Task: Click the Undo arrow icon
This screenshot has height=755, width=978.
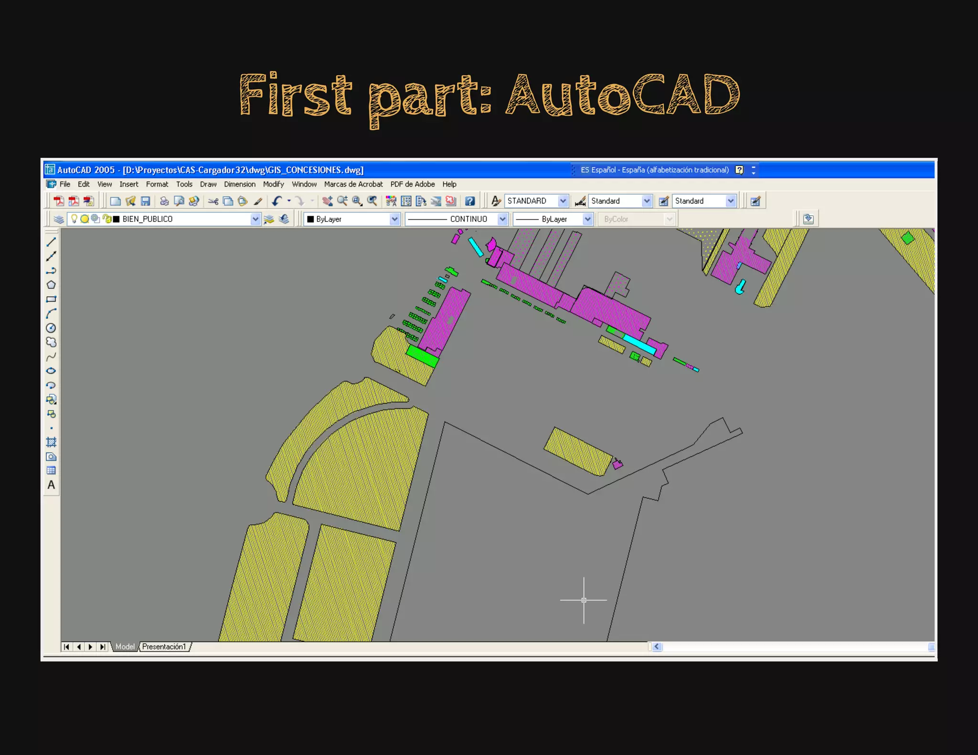Action: pos(277,201)
